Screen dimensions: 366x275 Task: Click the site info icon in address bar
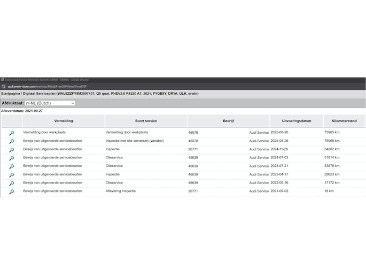click(x=3, y=86)
